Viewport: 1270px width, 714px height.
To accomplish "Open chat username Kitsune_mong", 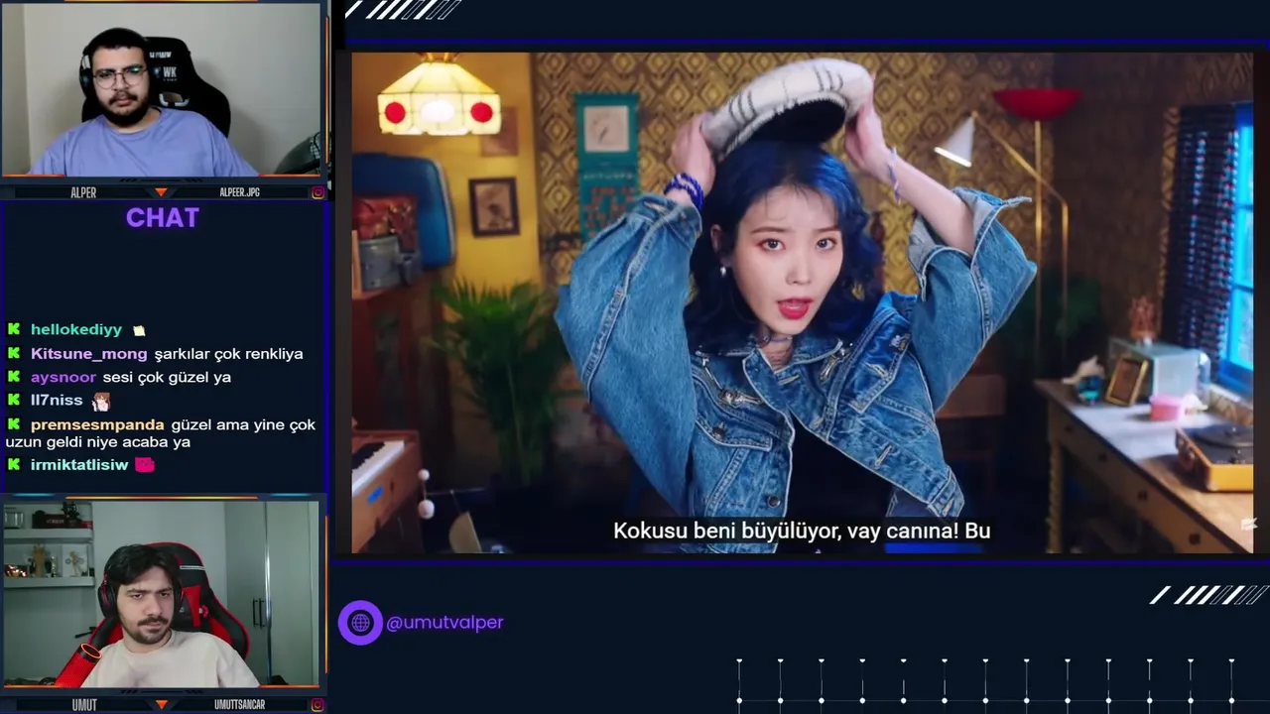I will (x=88, y=353).
